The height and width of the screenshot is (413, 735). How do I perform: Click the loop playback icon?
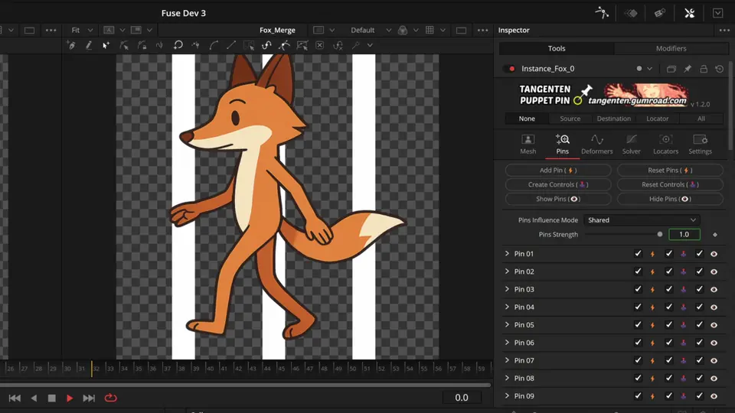[110, 398]
